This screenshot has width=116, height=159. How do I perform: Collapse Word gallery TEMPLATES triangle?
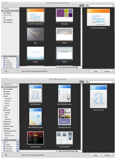coord(2,85)
